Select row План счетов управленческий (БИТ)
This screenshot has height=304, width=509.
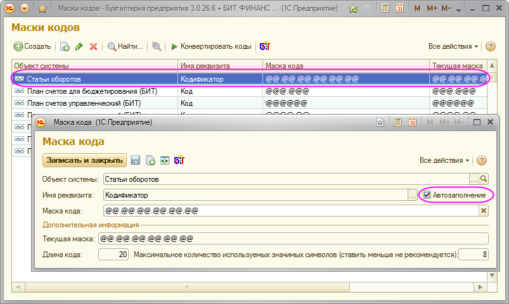point(249,103)
